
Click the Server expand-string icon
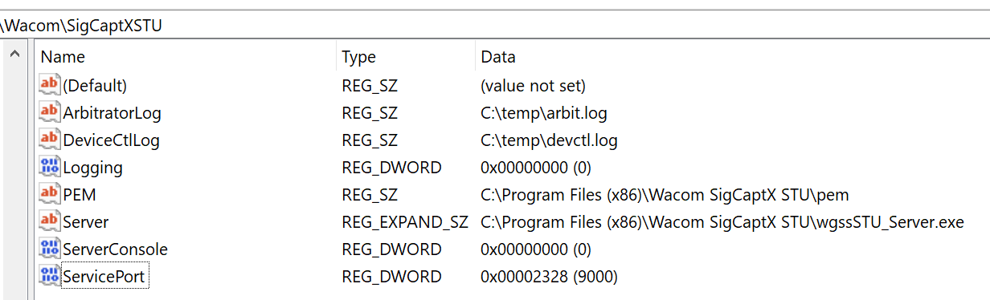click(x=50, y=221)
